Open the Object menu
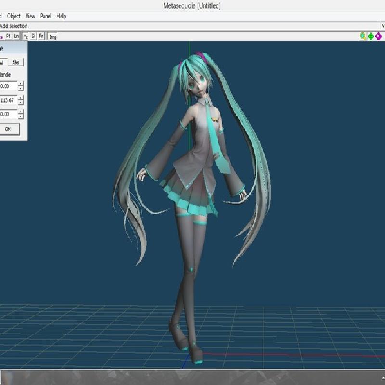Image resolution: width=385 pixels, height=385 pixels. point(14,16)
